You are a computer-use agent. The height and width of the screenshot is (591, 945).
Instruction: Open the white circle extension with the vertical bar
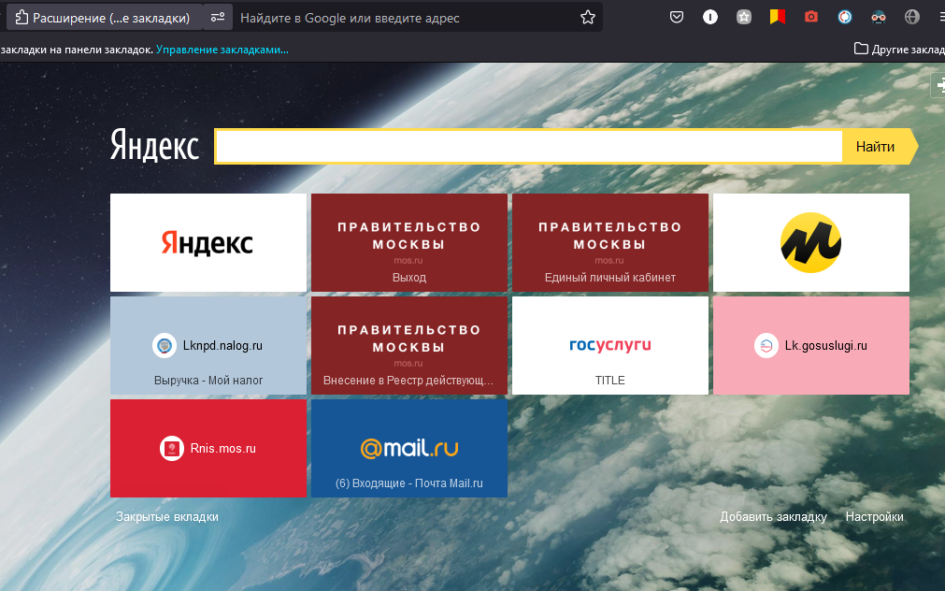click(710, 17)
